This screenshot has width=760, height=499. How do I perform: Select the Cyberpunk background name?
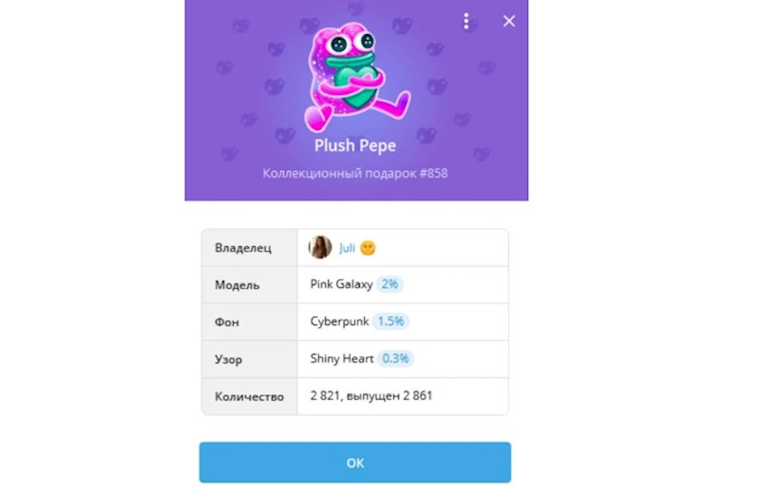(339, 321)
